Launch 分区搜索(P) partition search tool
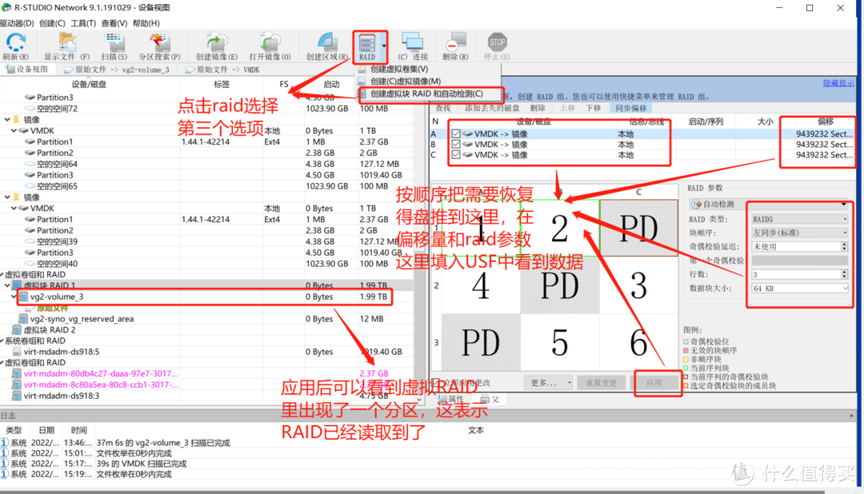The image size is (864, 494). pyautogui.click(x=159, y=42)
